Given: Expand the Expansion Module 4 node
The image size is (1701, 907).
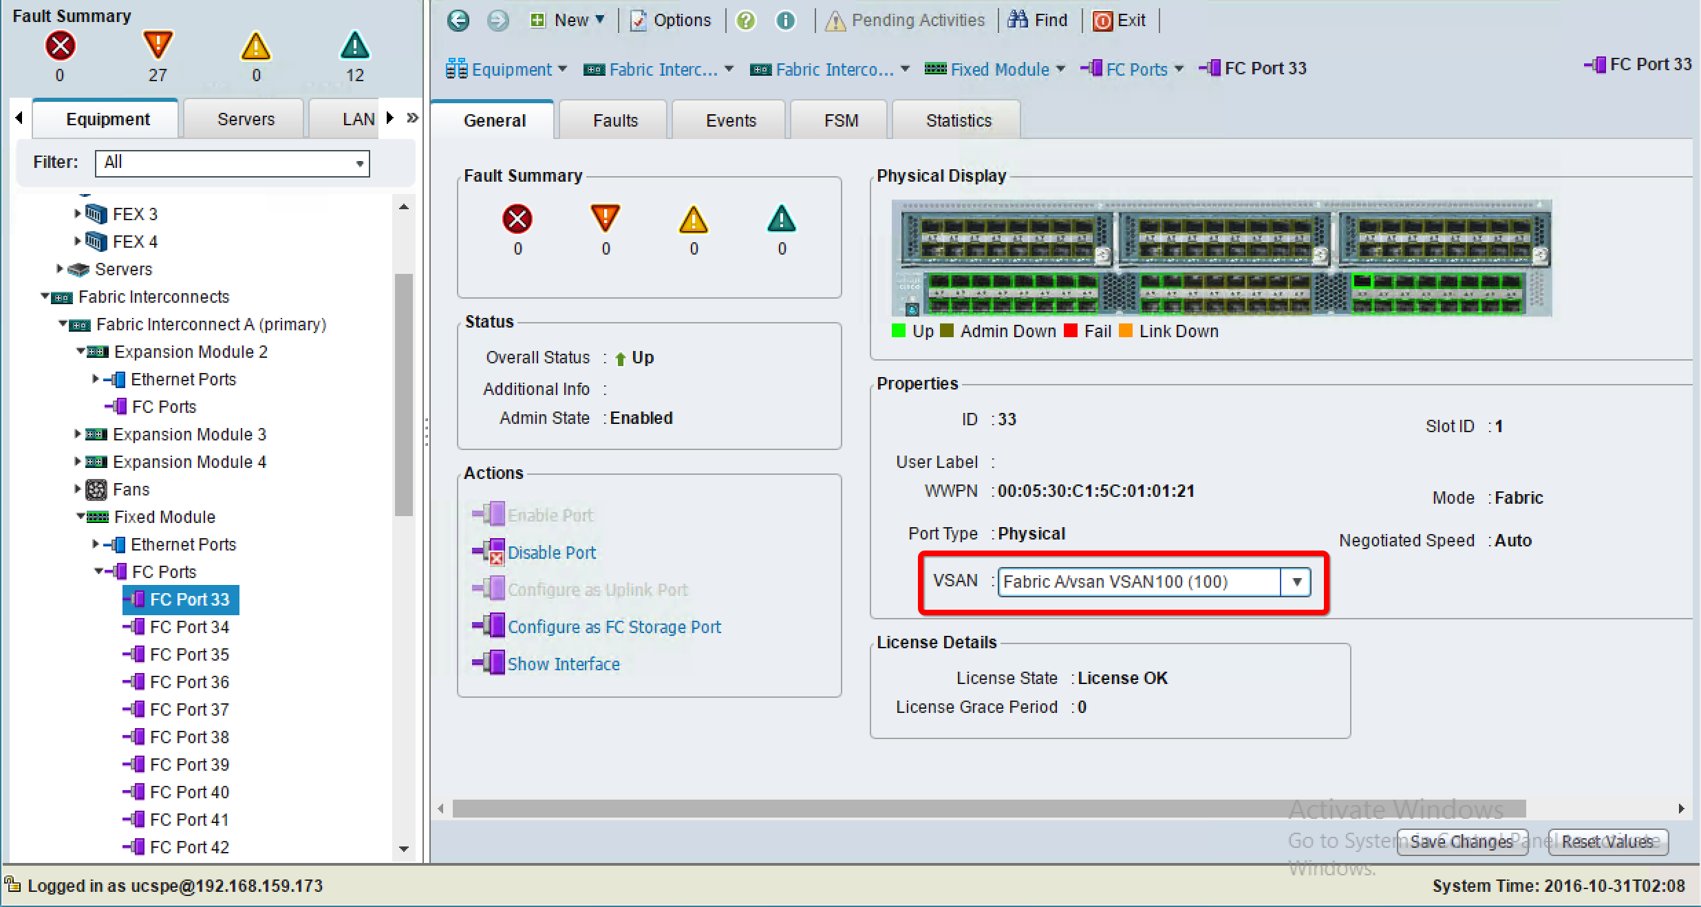Looking at the screenshot, I should tap(77, 462).
